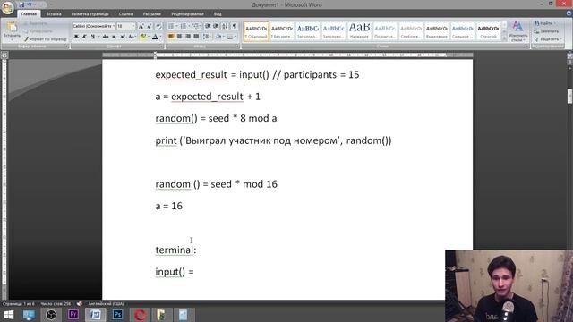Click the Sort icon
The width and height of the screenshot is (573, 322).
point(225,26)
